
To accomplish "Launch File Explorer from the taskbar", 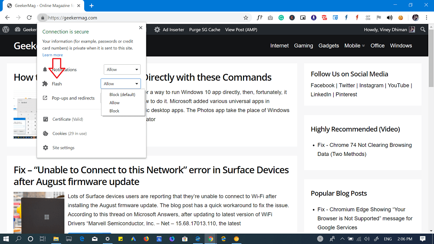I will (x=56, y=239).
